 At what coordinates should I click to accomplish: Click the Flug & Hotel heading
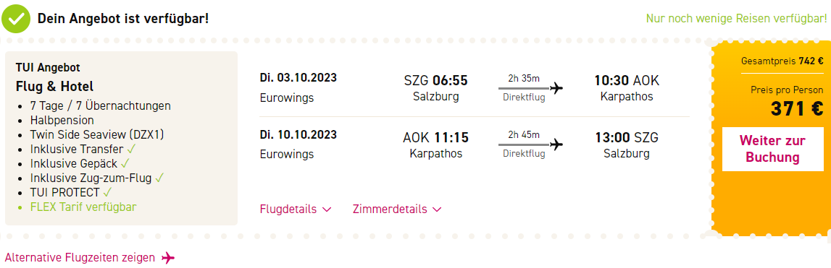[55, 86]
